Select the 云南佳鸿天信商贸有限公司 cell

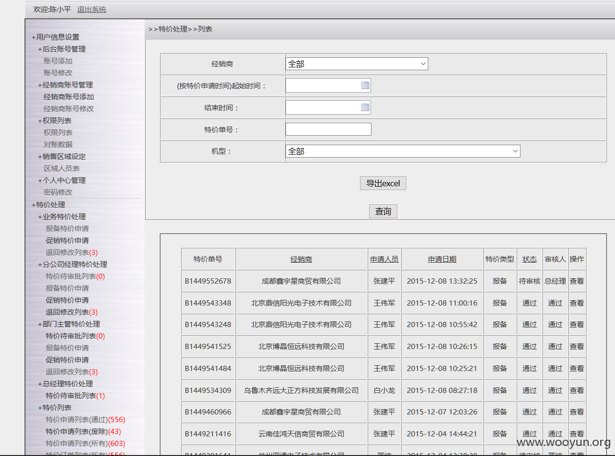tap(301, 434)
